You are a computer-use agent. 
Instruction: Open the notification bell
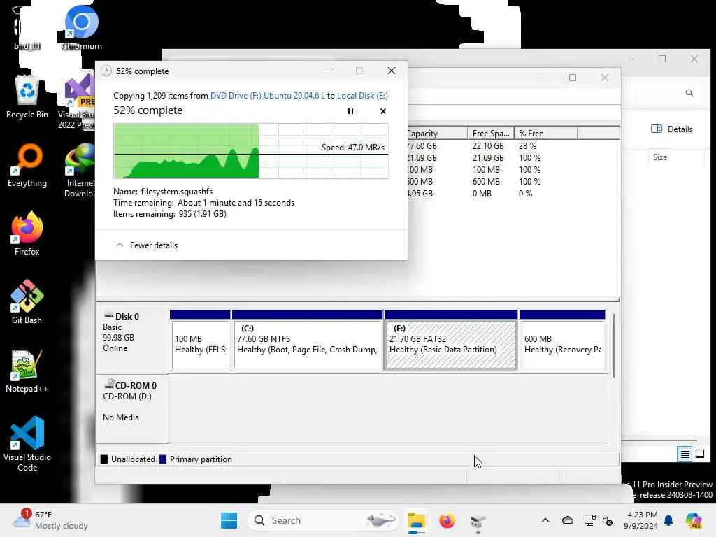pos(668,520)
